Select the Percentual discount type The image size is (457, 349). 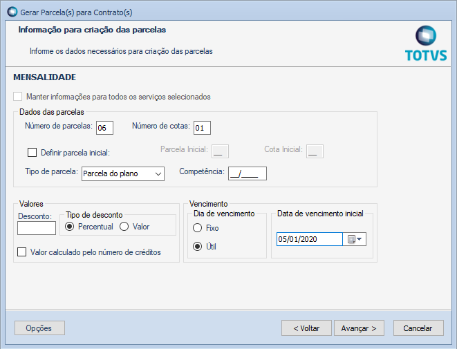tap(69, 227)
